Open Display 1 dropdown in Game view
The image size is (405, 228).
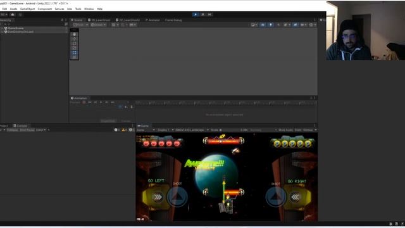[x=165, y=130]
